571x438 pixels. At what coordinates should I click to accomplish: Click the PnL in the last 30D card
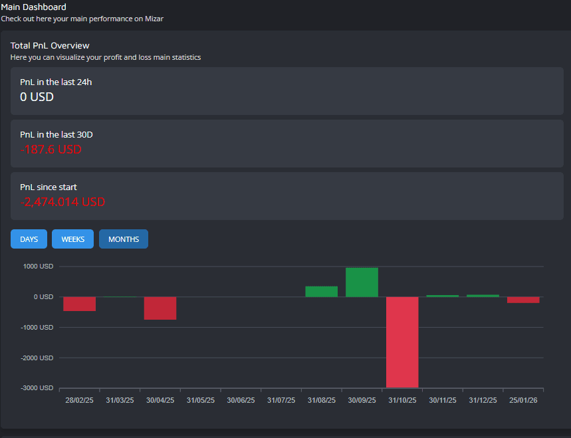(x=286, y=144)
